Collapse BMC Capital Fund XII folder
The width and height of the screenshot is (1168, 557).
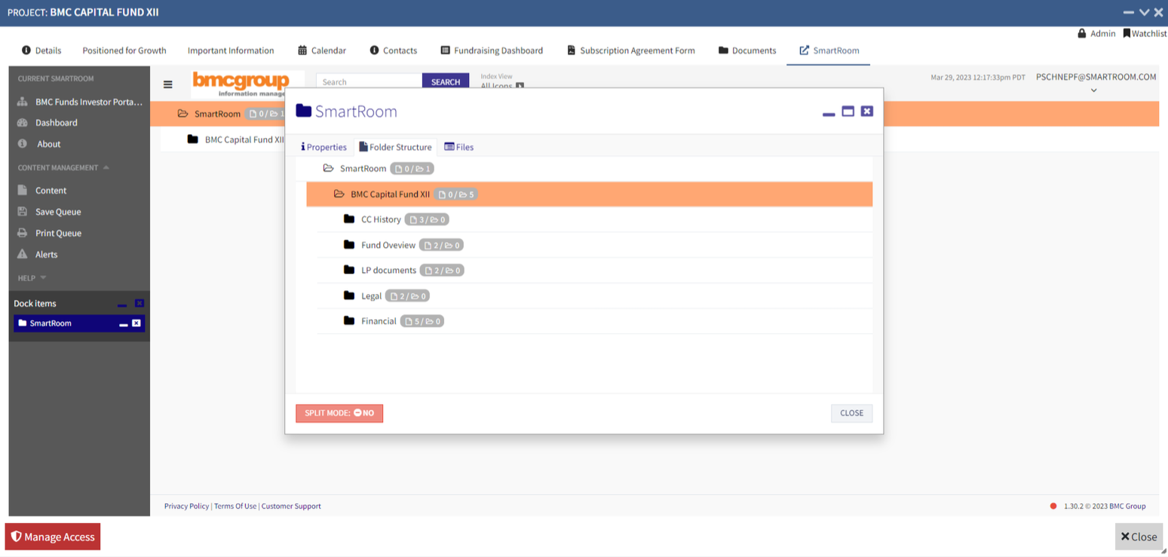tap(339, 194)
